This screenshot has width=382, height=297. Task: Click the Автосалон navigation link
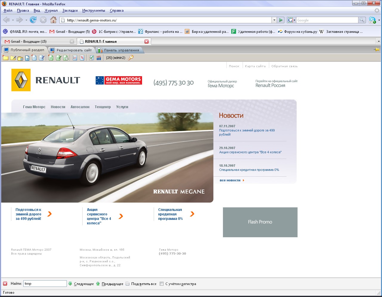80,107
